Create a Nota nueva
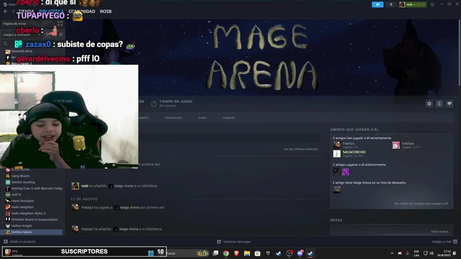The image size is (461, 259). [439, 232]
